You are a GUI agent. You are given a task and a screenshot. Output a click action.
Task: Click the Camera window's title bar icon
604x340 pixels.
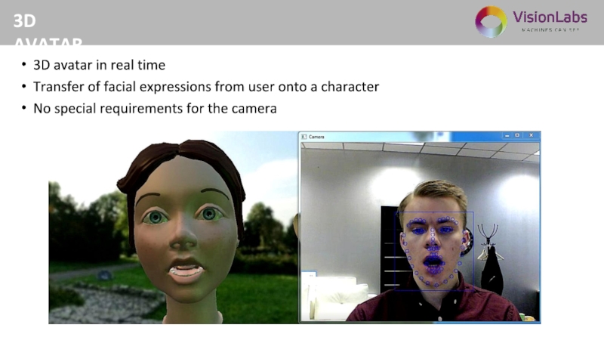tap(304, 137)
